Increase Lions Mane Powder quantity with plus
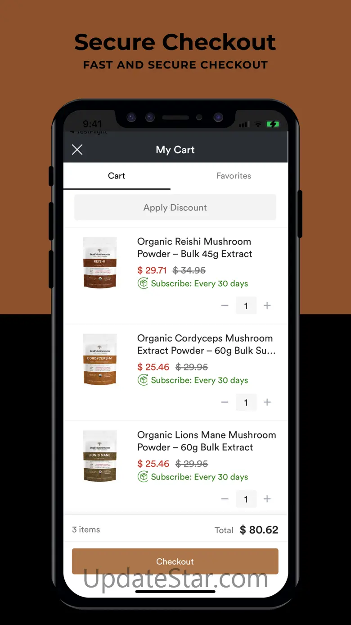 [x=267, y=499]
